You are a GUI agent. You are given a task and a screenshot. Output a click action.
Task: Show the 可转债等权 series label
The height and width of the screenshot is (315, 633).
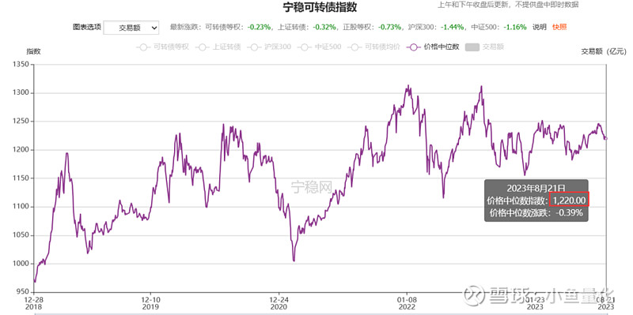pyautogui.click(x=171, y=47)
